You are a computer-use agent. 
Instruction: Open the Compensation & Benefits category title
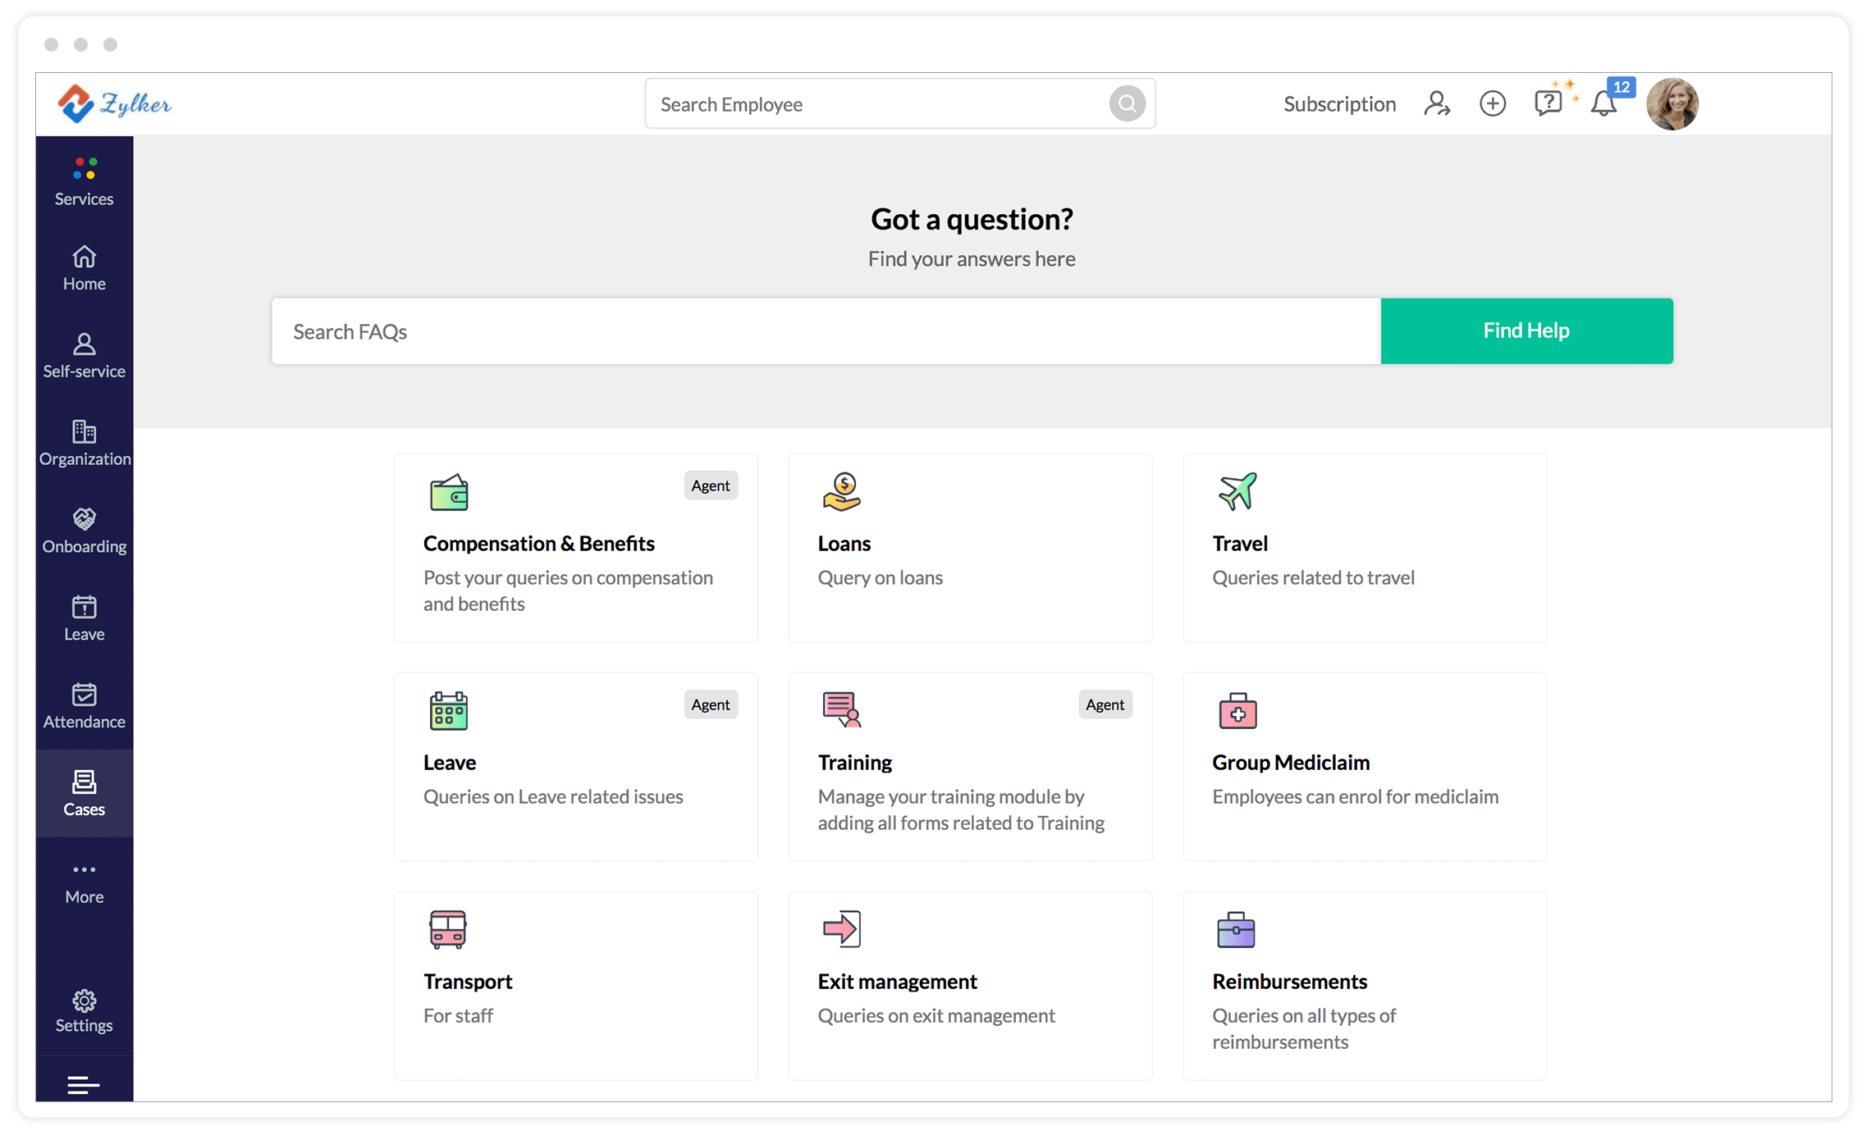tap(538, 543)
